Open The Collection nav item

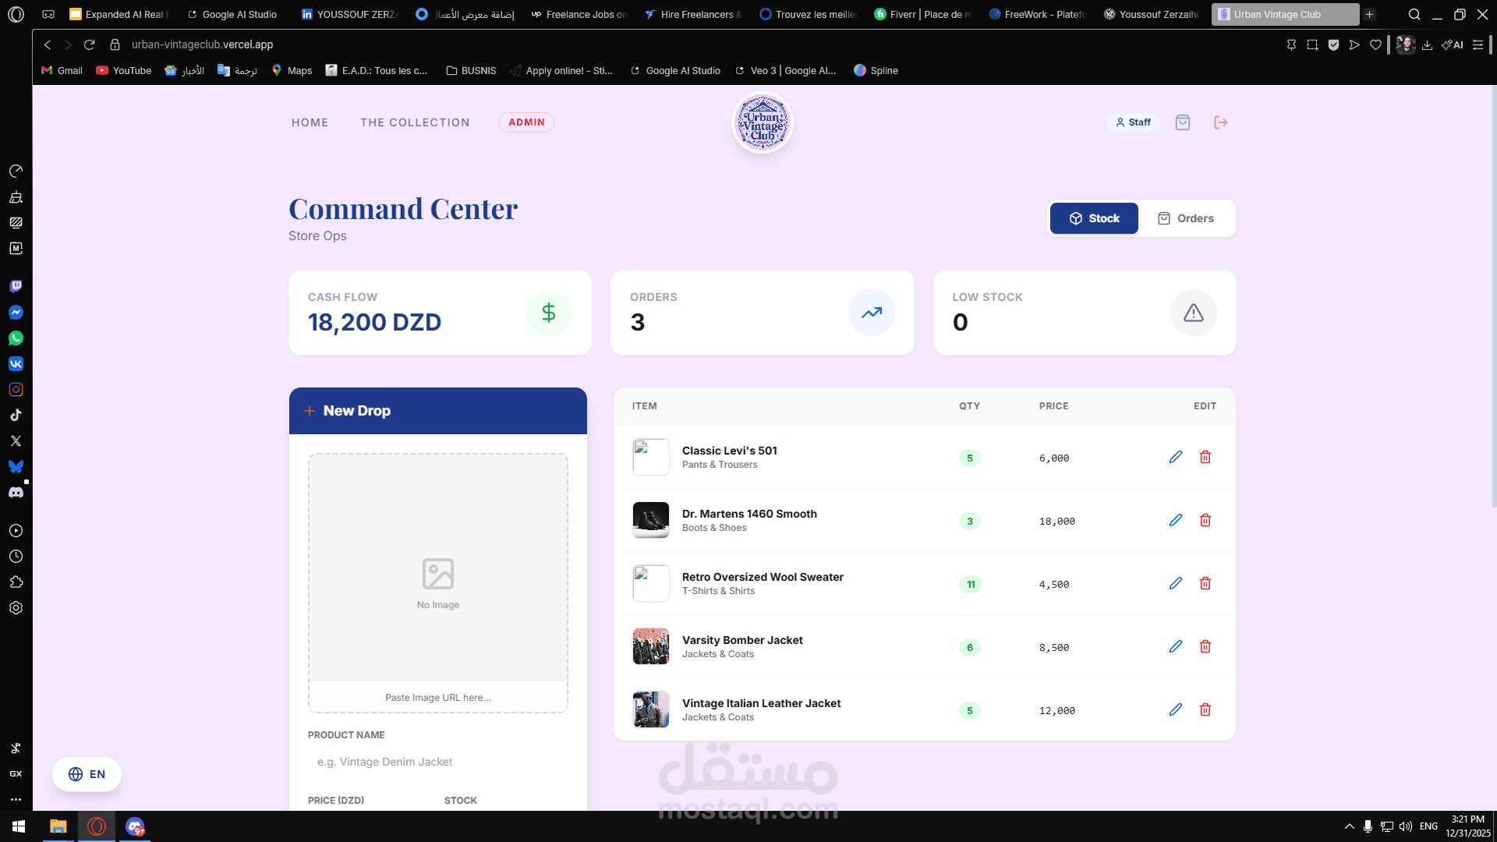click(415, 122)
